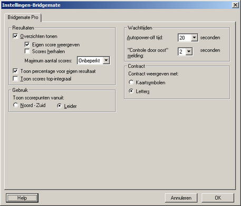Open the Maximum aantal scores dropdown arrow
Screen dimensions: 241x206
[x=106, y=61]
